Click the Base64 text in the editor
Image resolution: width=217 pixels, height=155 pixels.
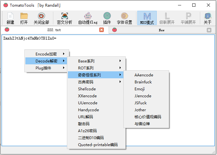(x=30, y=38)
